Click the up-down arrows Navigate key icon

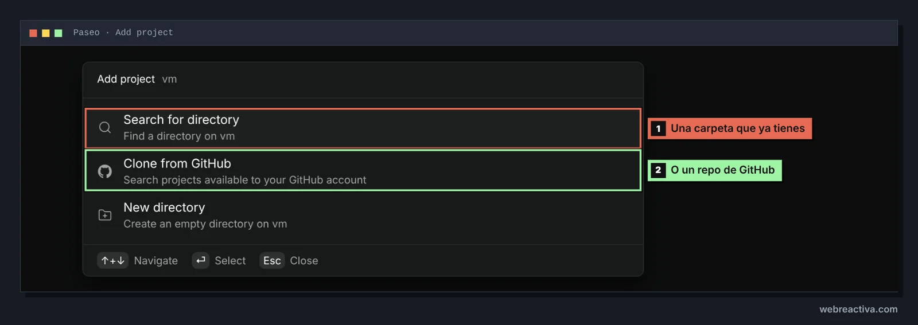[x=112, y=261]
